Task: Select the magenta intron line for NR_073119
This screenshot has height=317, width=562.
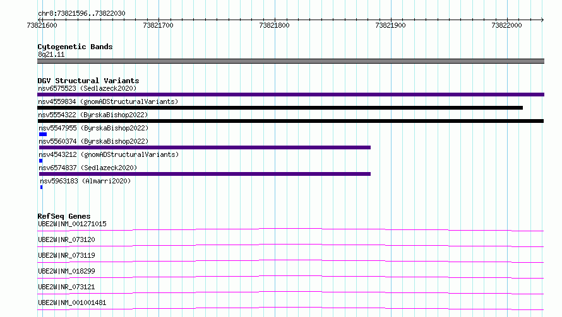Action: [x=290, y=261]
